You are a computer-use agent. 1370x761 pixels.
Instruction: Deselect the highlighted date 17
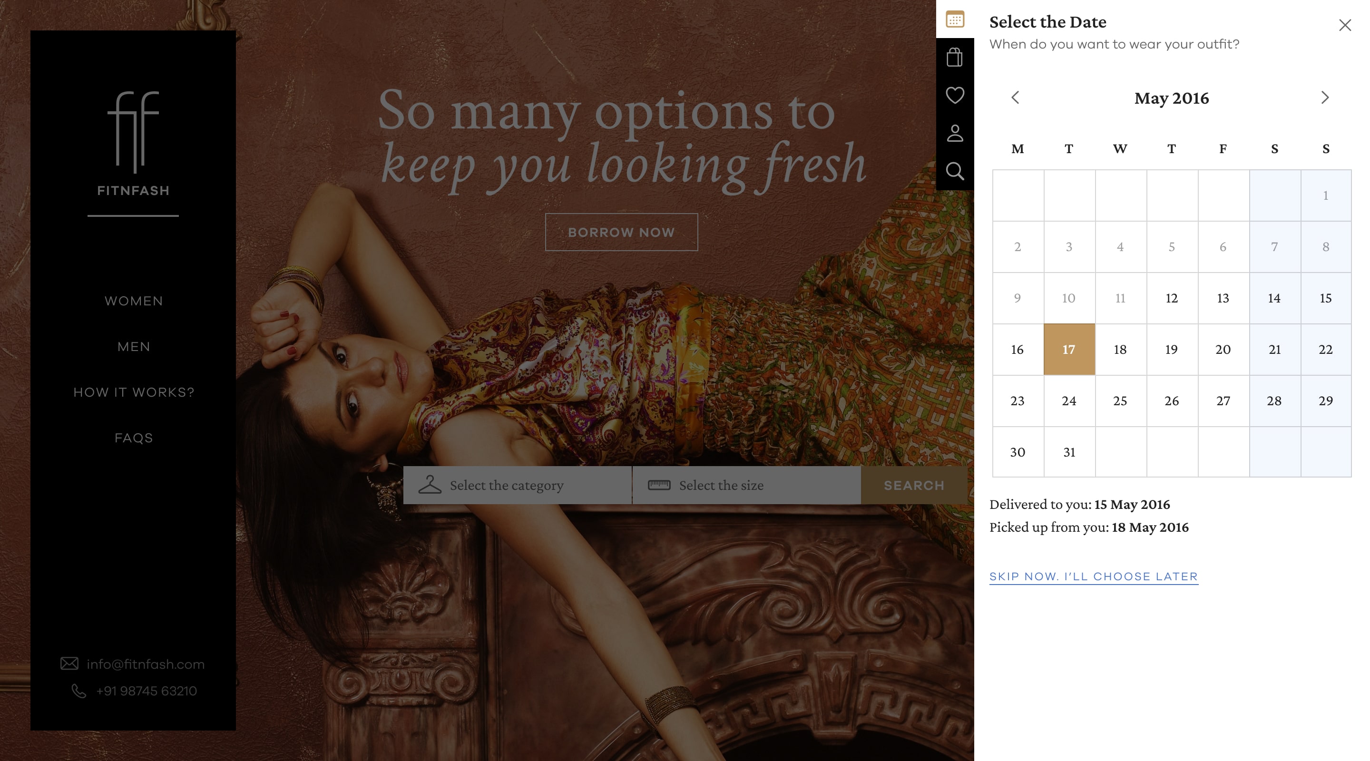tap(1068, 350)
